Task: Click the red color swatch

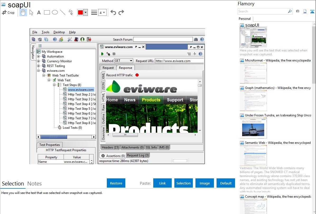Action: (80, 12)
